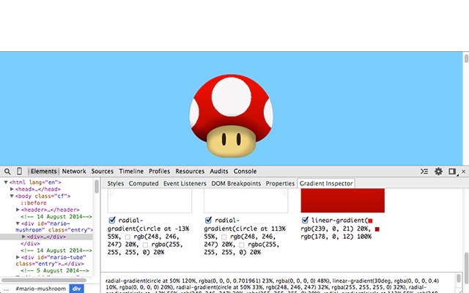The height and width of the screenshot is (293, 469).
Task: Click the red linear-gradient preview thumbnail
Action: click(343, 201)
